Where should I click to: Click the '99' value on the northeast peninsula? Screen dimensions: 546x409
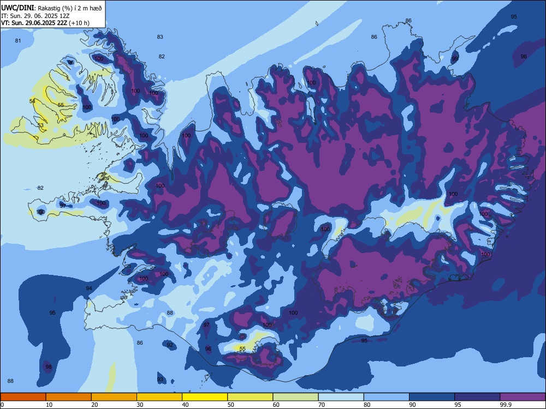(x=455, y=58)
